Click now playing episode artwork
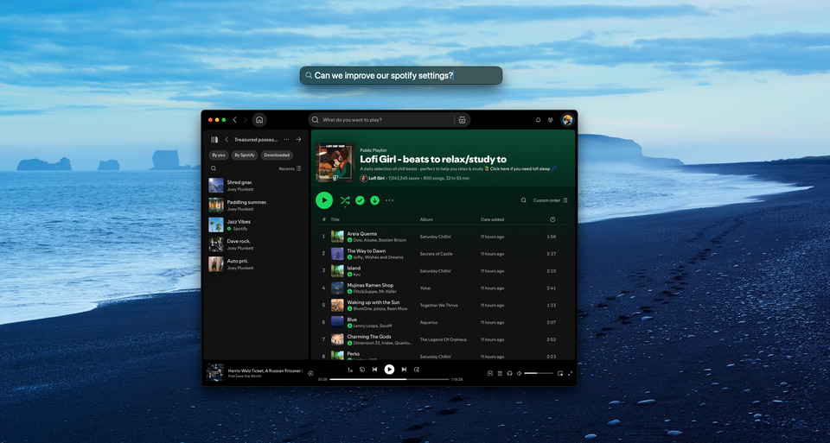 click(x=215, y=373)
